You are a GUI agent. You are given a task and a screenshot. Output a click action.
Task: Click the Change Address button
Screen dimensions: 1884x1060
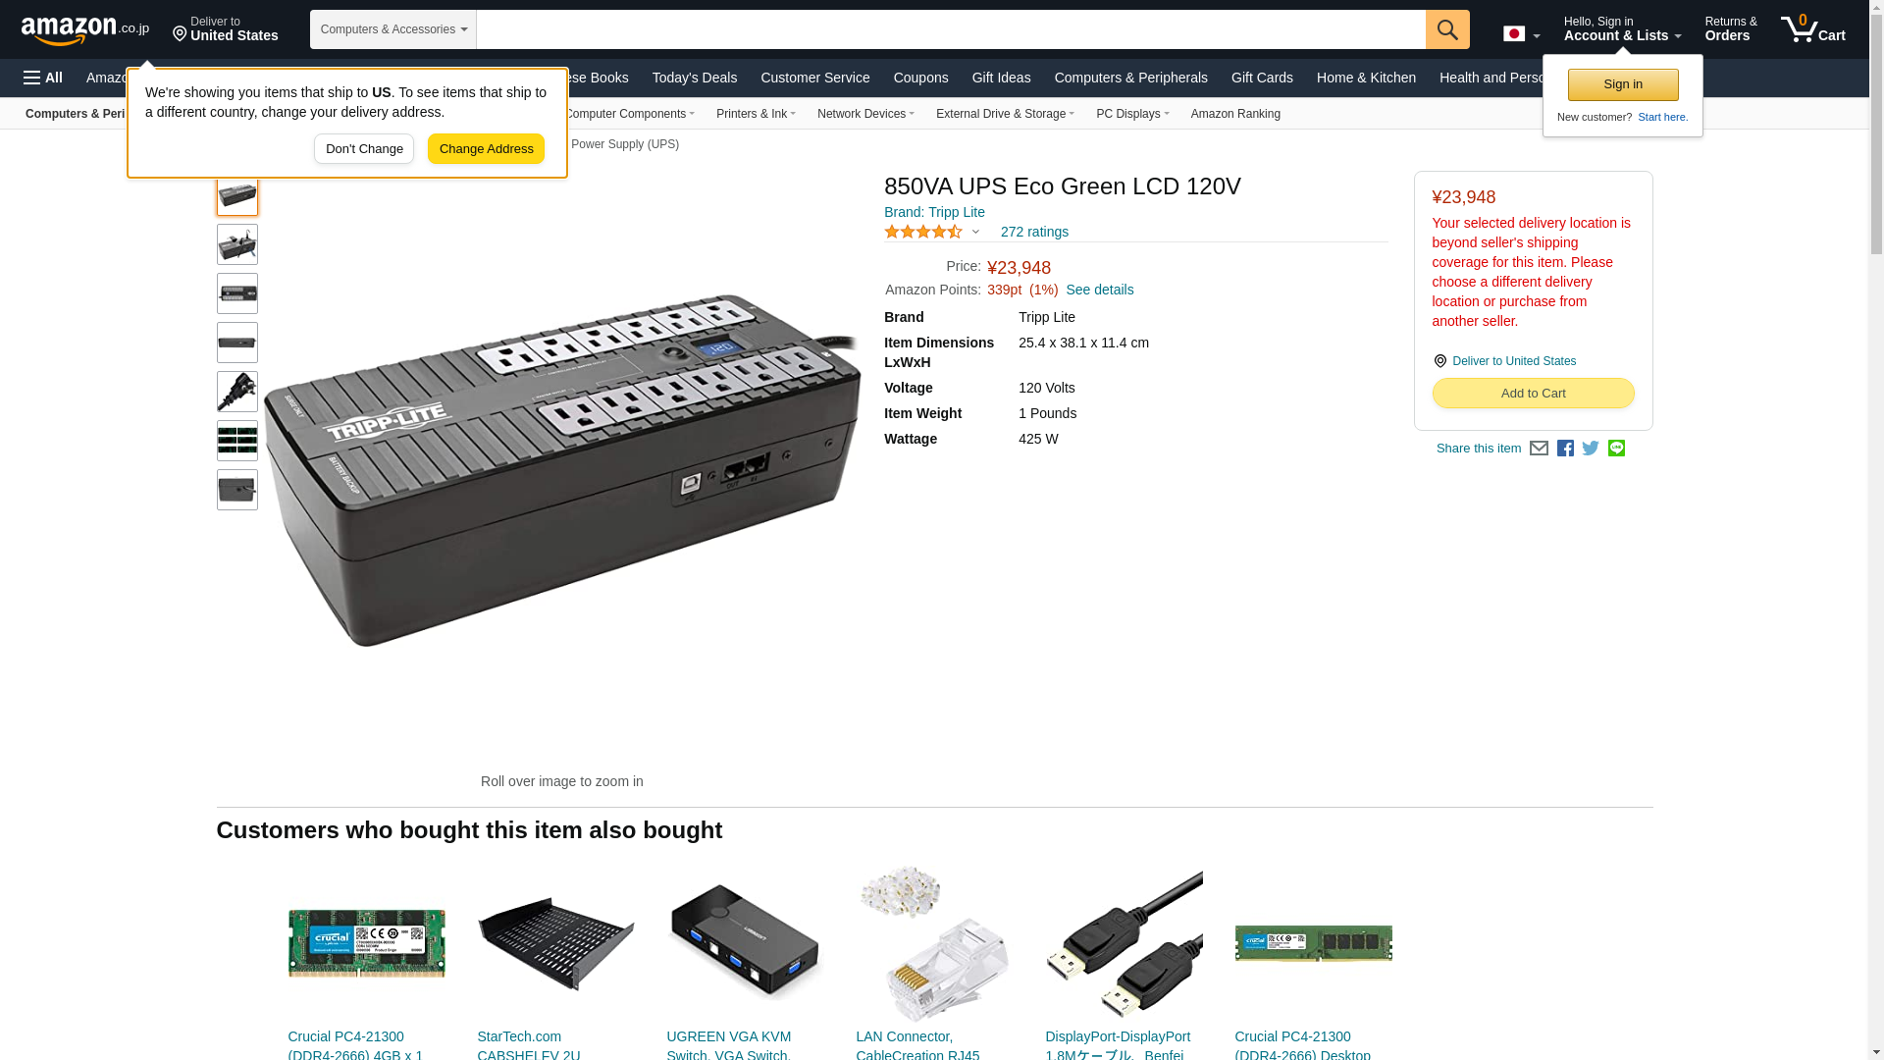pyautogui.click(x=486, y=149)
